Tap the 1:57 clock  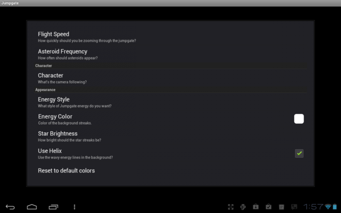coord(313,207)
